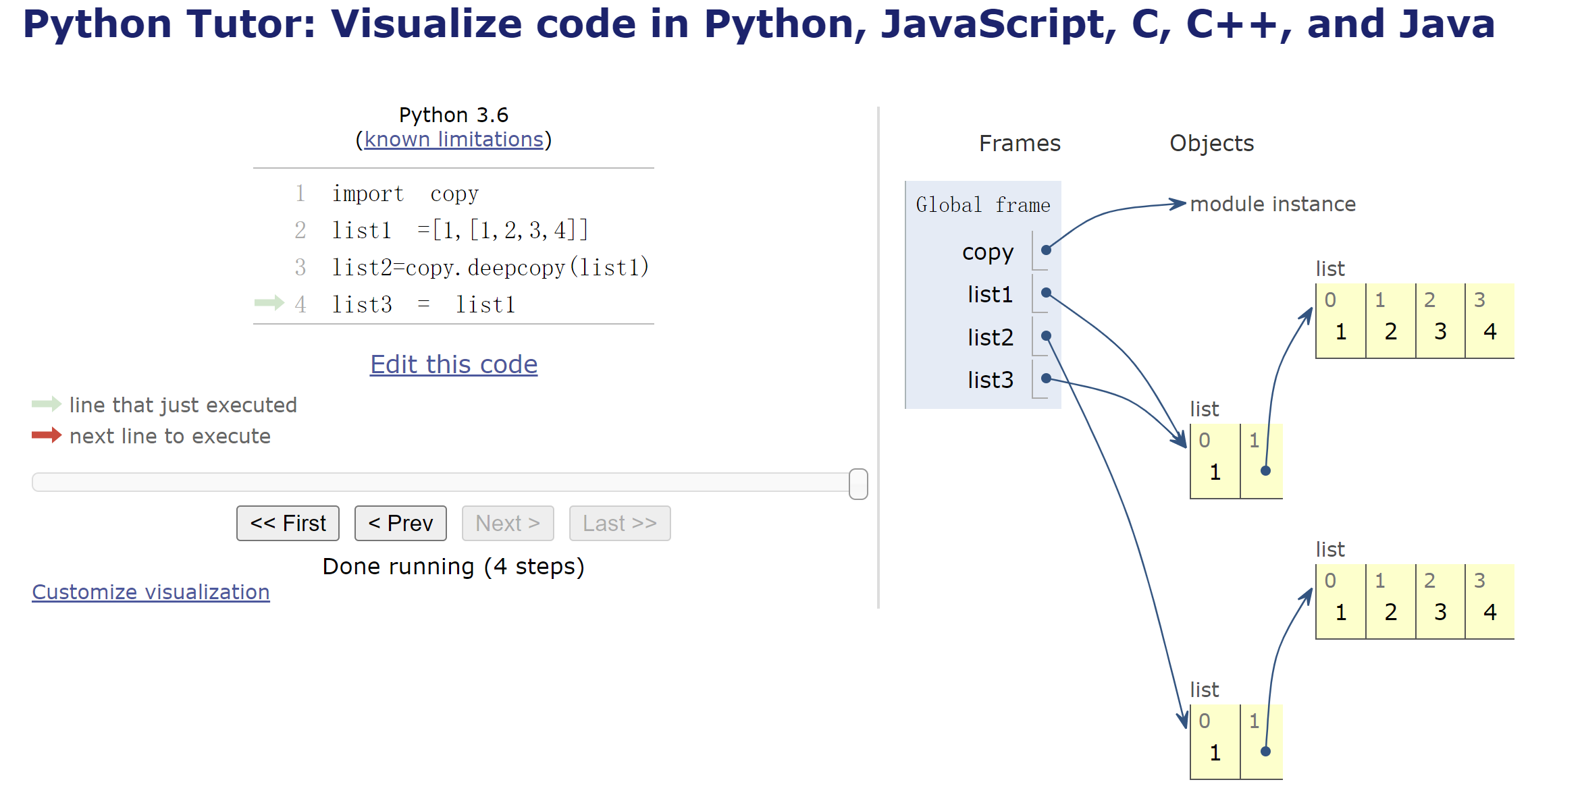Image resolution: width=1582 pixels, height=805 pixels.
Task: Click the module instance object label
Action: (1273, 204)
